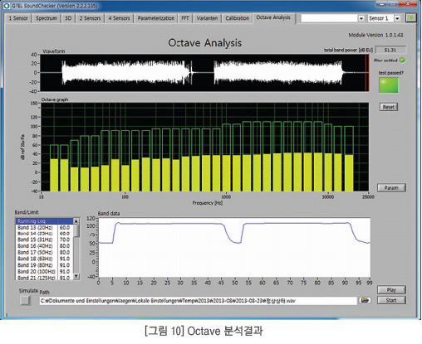Select Band 13 (20Hz) row
This screenshot has height=344, width=422.
point(44,227)
